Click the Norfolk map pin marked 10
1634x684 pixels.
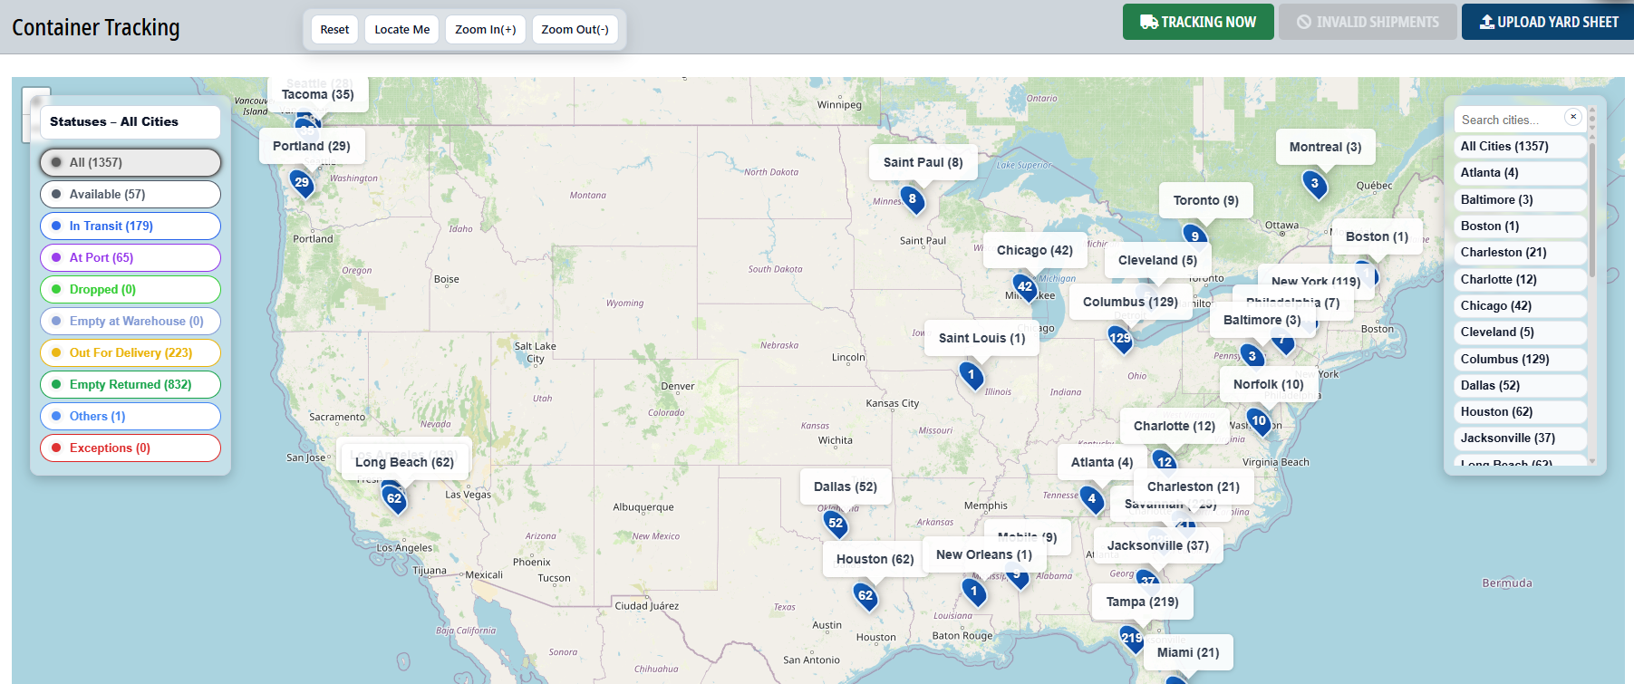click(x=1259, y=421)
